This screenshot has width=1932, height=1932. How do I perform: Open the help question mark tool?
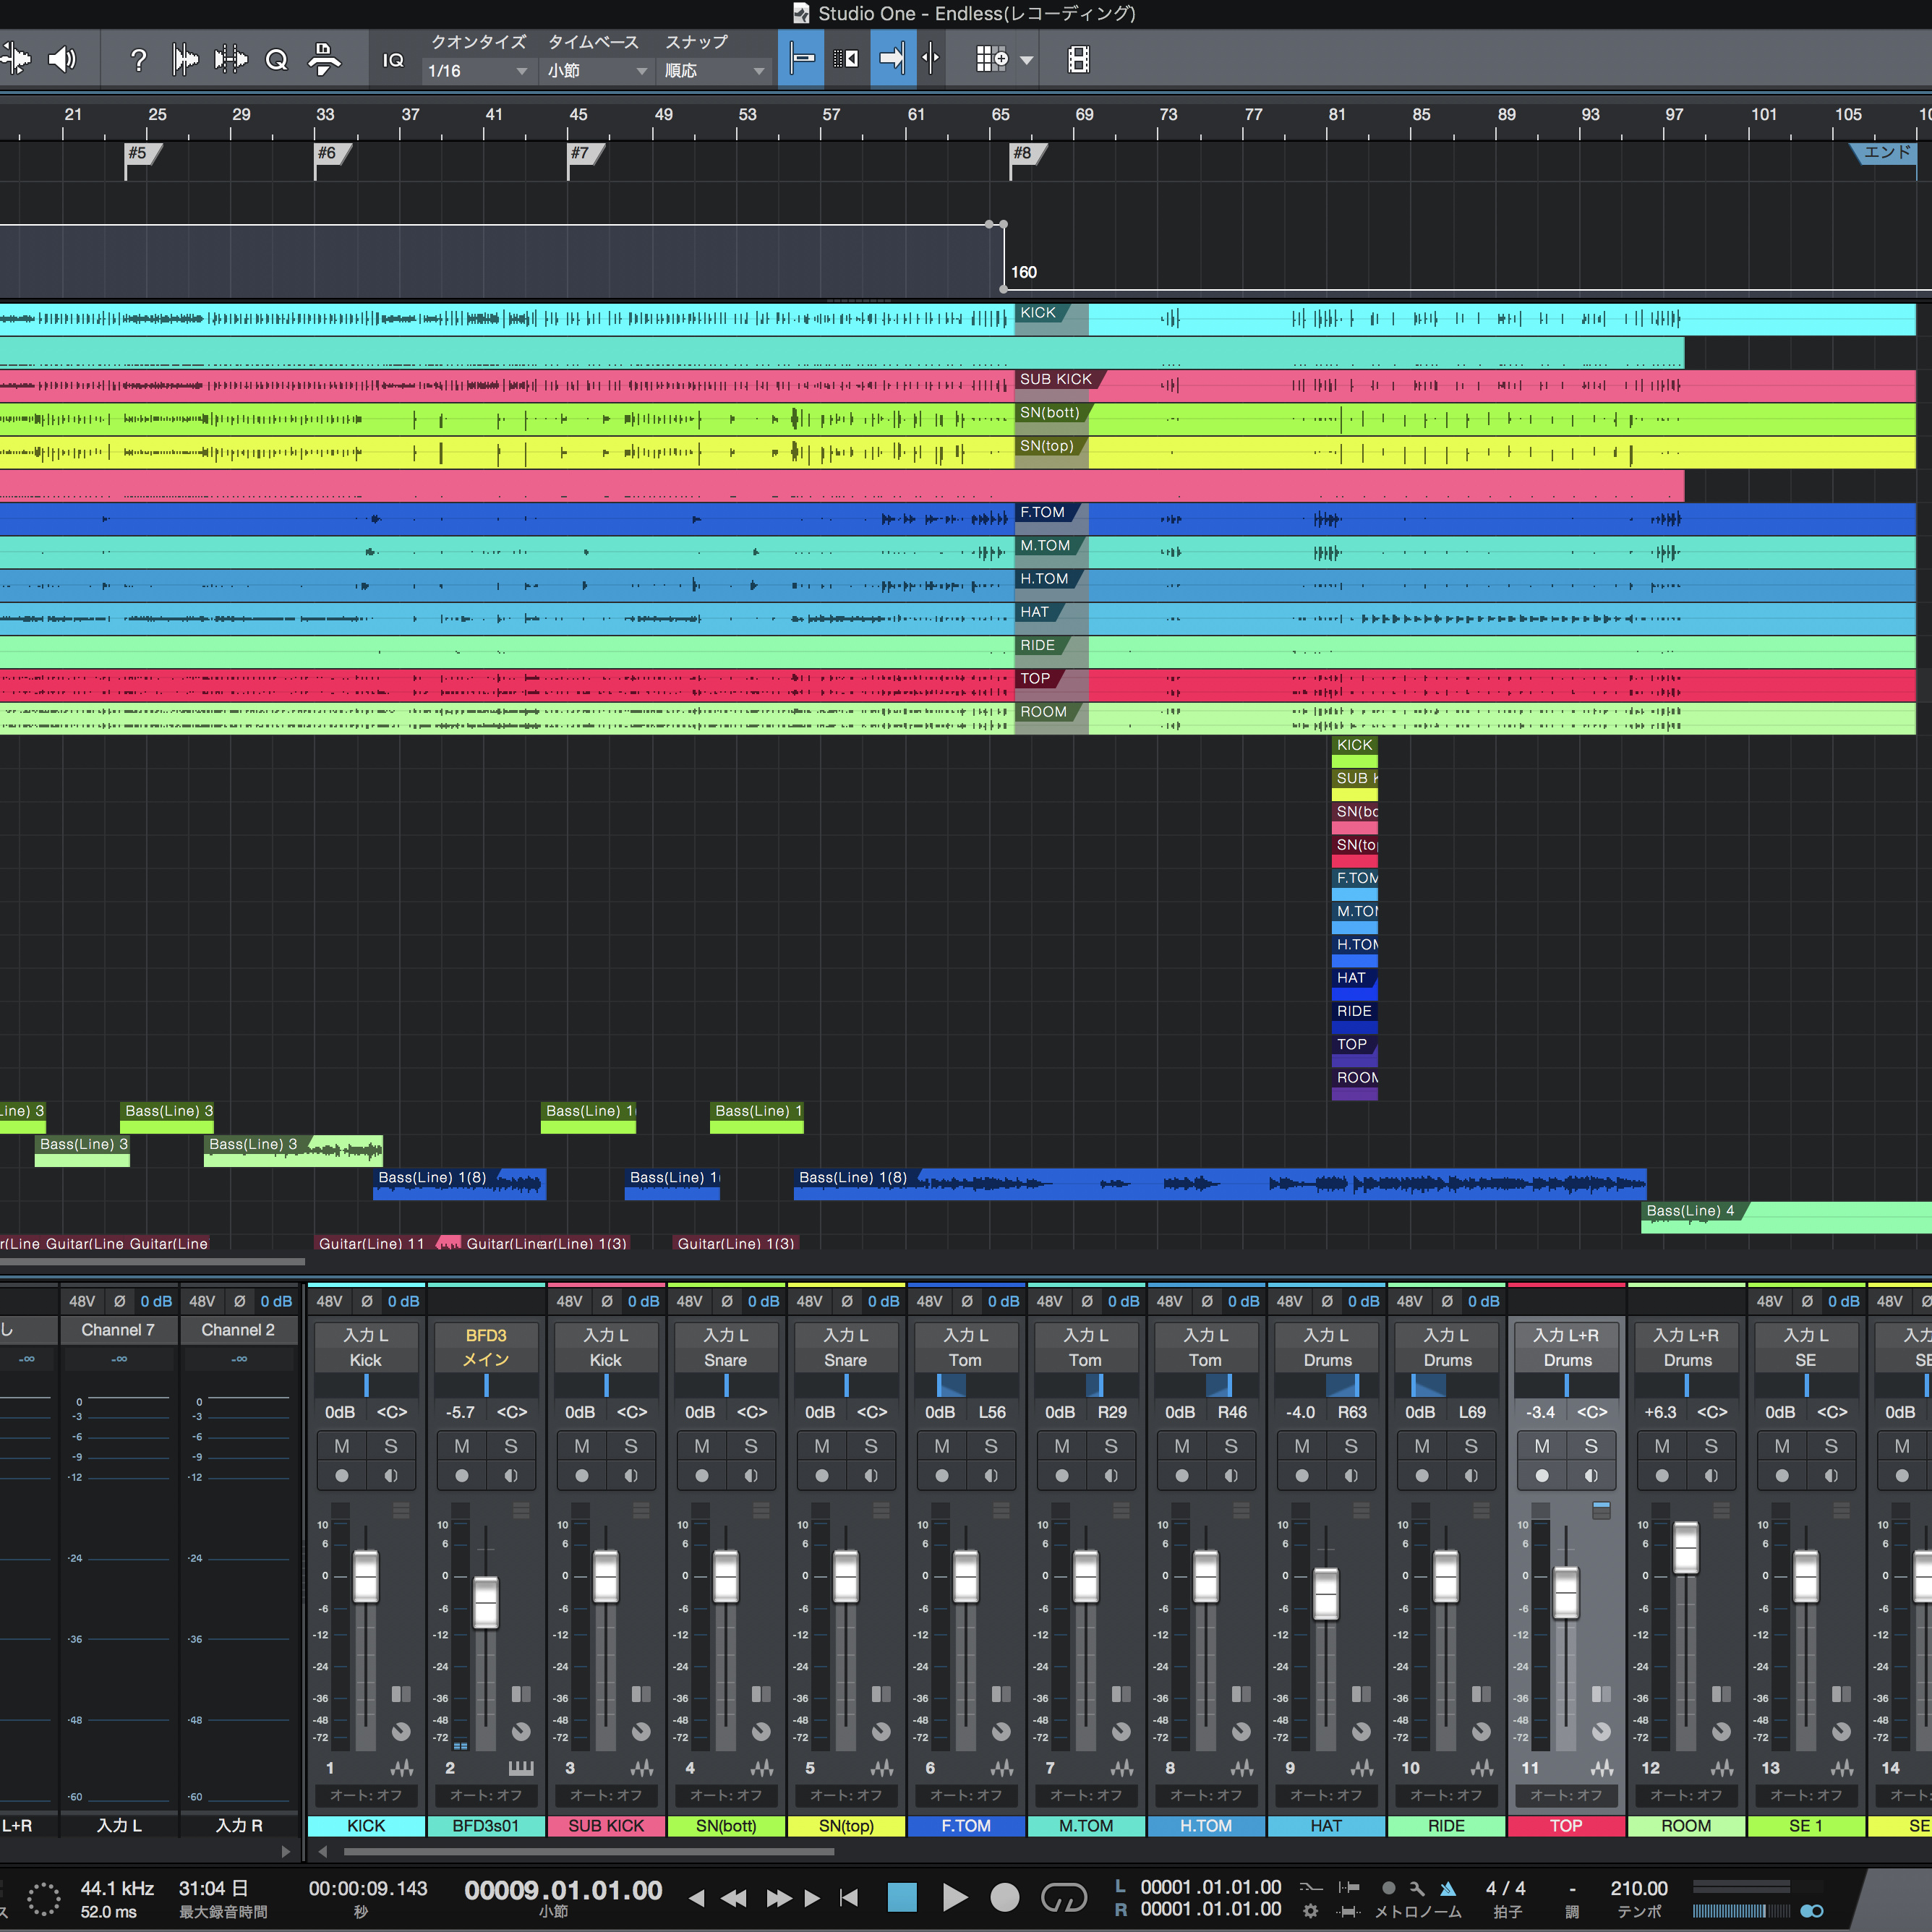tap(138, 60)
